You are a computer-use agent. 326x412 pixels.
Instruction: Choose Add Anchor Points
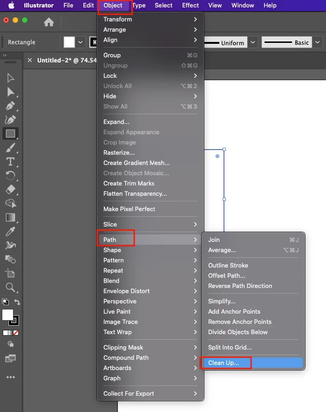(253, 311)
